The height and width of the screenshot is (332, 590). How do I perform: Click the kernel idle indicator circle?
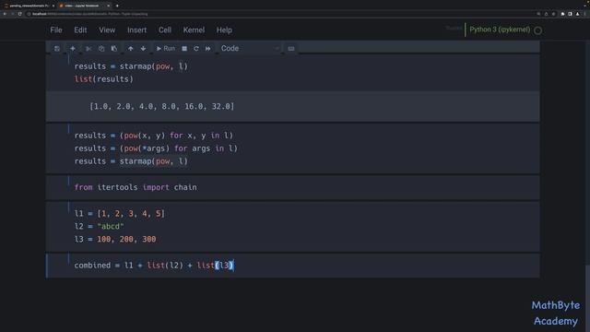tap(538, 30)
